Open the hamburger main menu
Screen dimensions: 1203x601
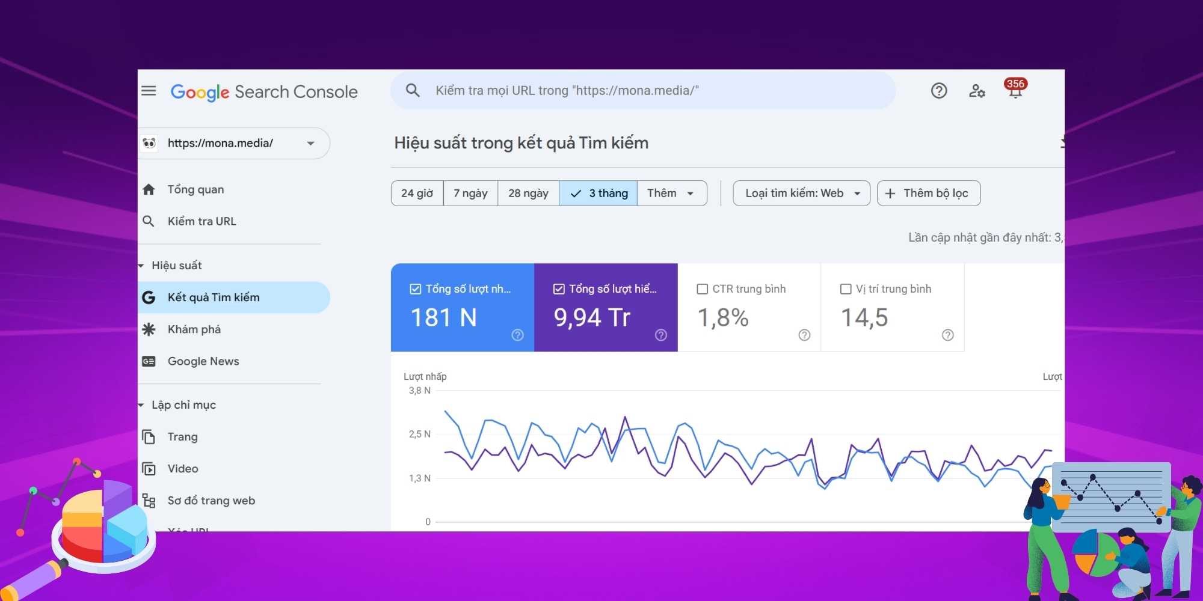click(x=149, y=91)
